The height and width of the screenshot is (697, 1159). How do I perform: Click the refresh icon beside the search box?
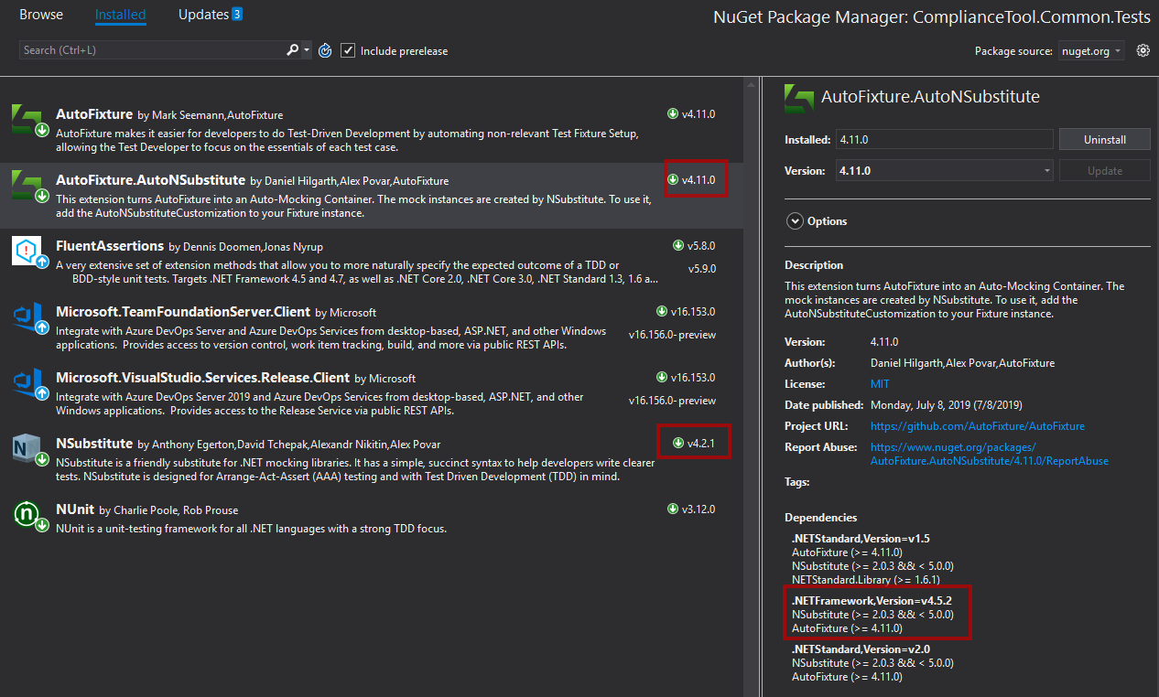[x=325, y=50]
